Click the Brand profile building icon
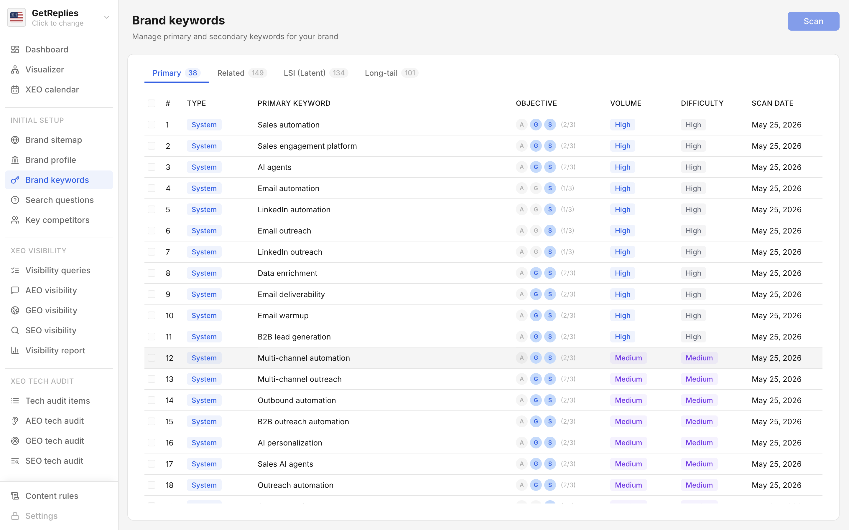 [15, 160]
